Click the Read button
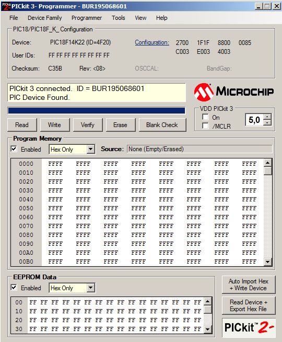 click(22, 125)
